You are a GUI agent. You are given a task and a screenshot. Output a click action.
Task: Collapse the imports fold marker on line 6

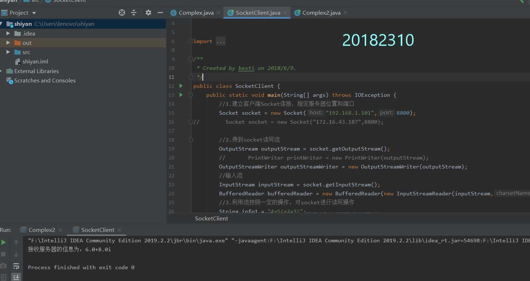[x=191, y=41]
